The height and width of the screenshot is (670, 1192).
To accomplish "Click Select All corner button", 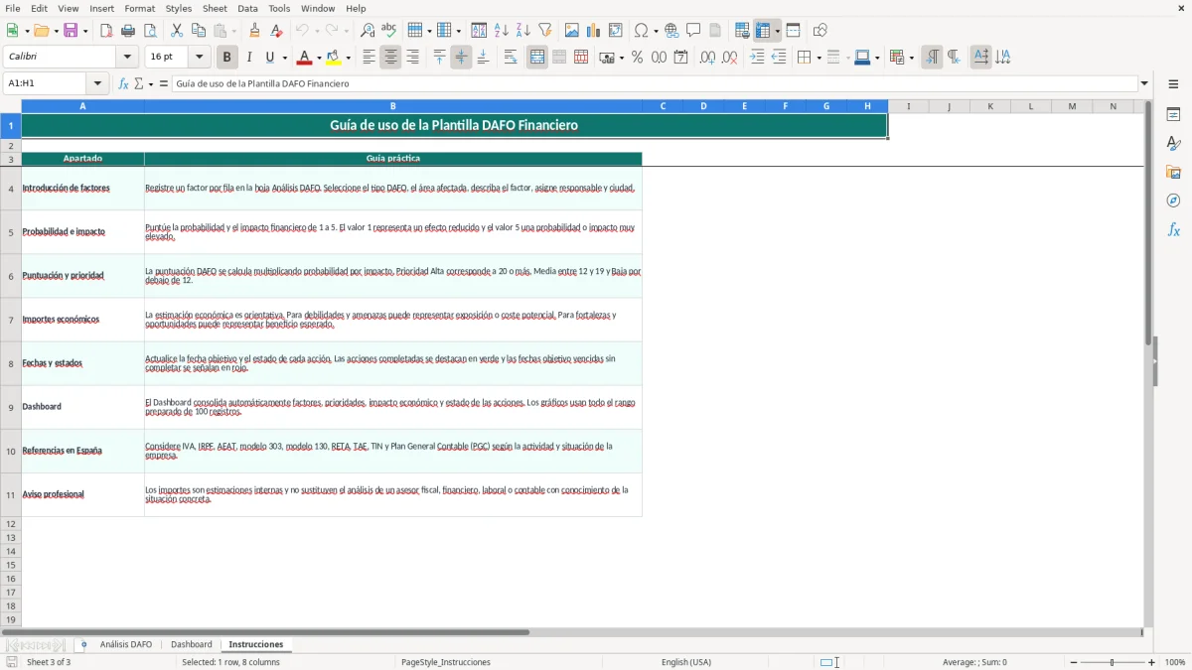I will click(11, 106).
